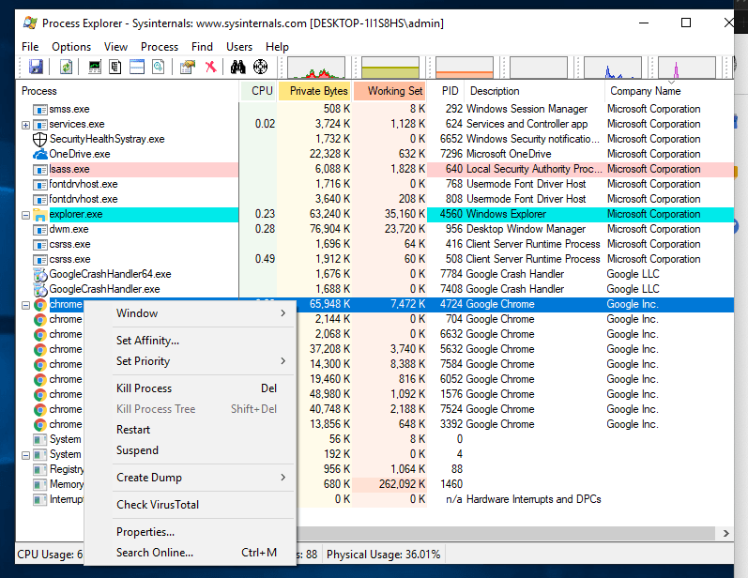Click the Refresh Now toolbar icon
Screen dimensions: 748x578
66,67
